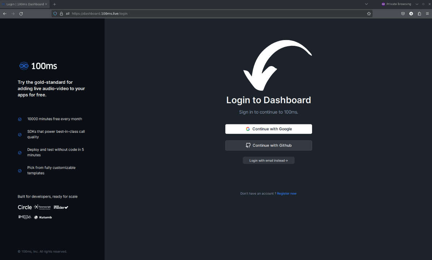Reload the page with the refresh icon

coord(21,13)
